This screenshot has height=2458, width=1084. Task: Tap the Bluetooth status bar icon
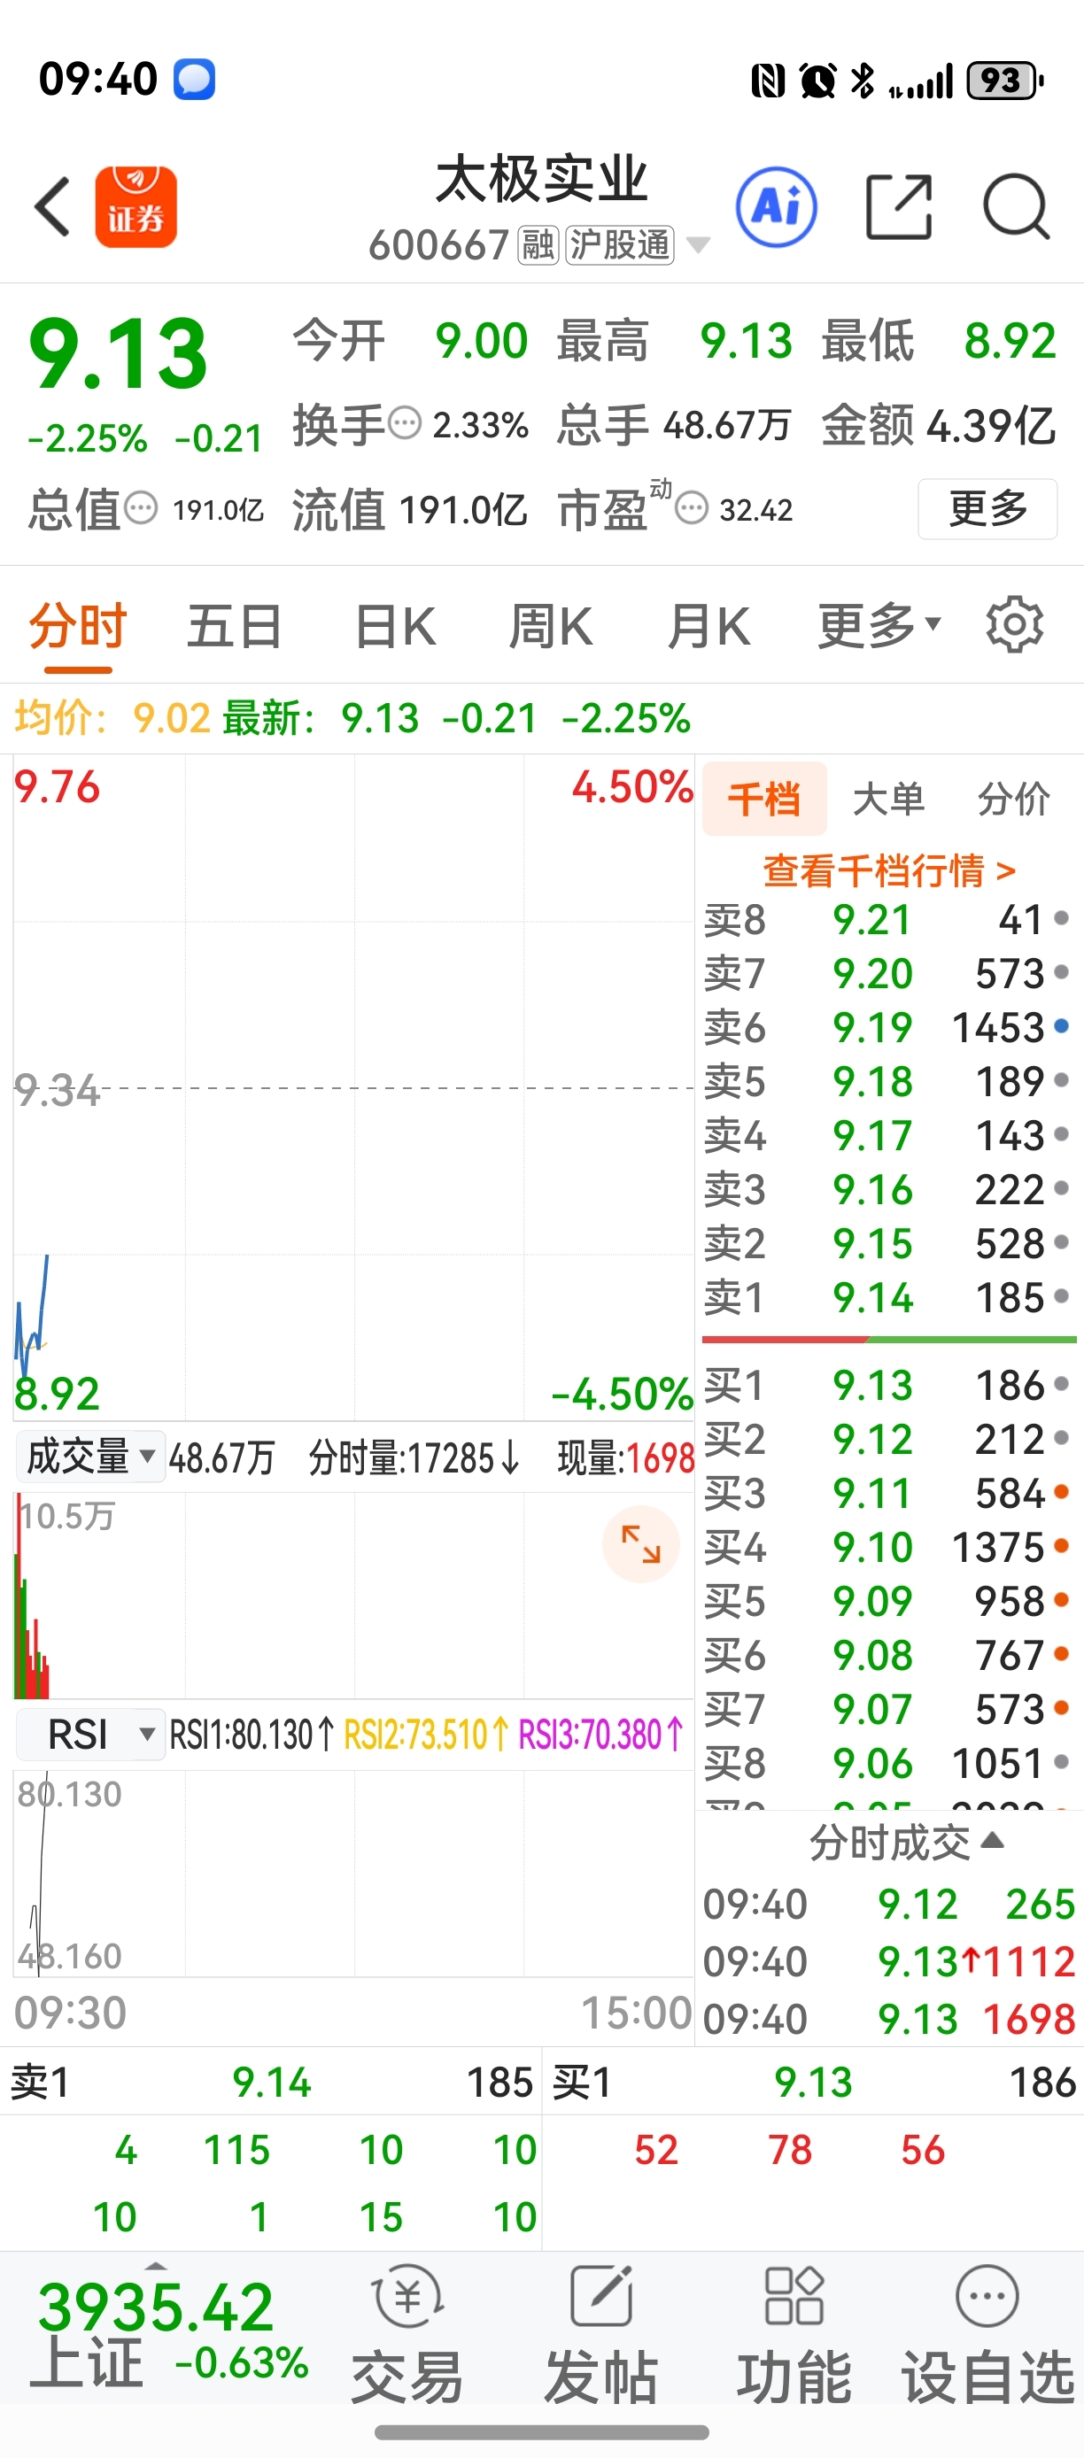[863, 81]
